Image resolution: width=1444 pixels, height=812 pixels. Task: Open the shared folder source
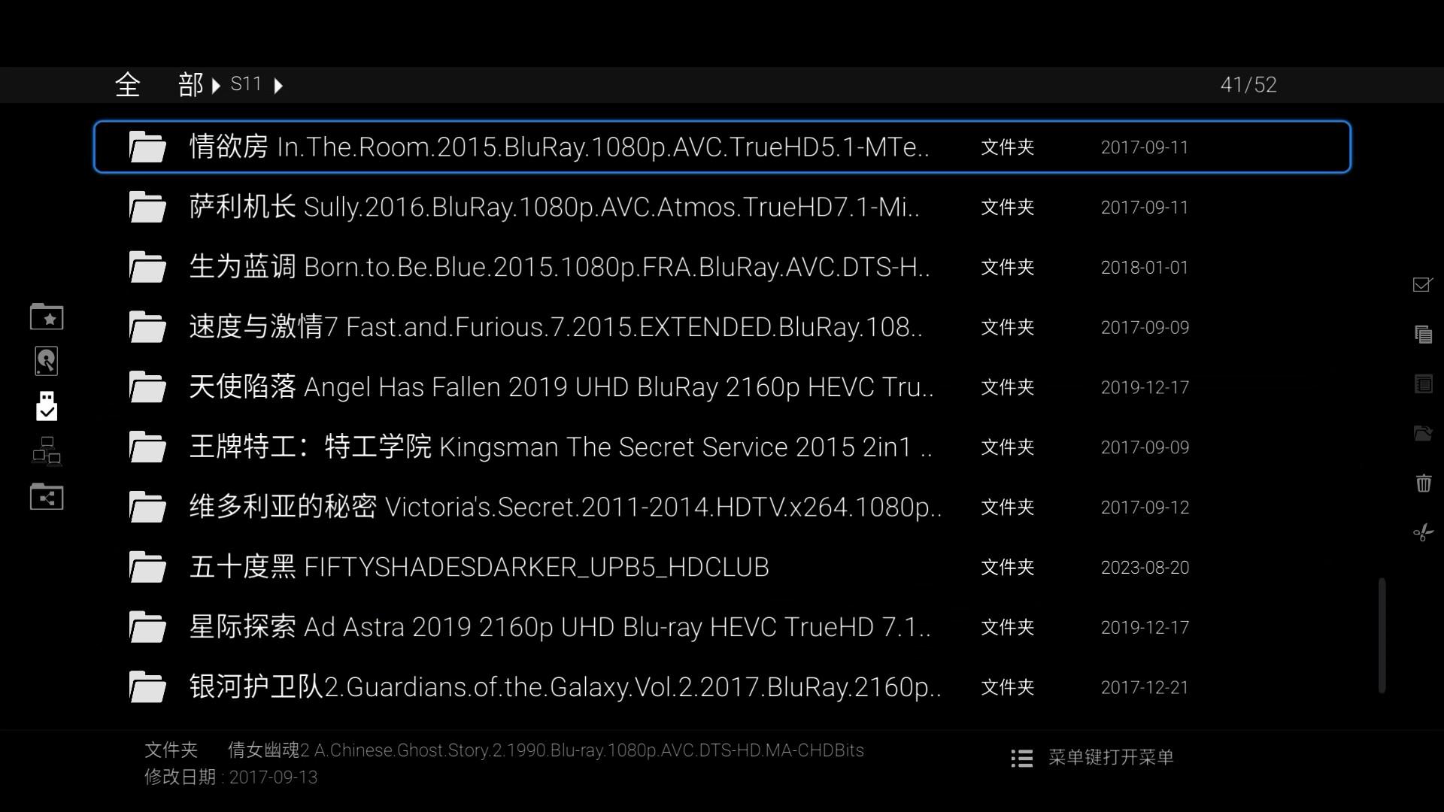[x=47, y=497]
